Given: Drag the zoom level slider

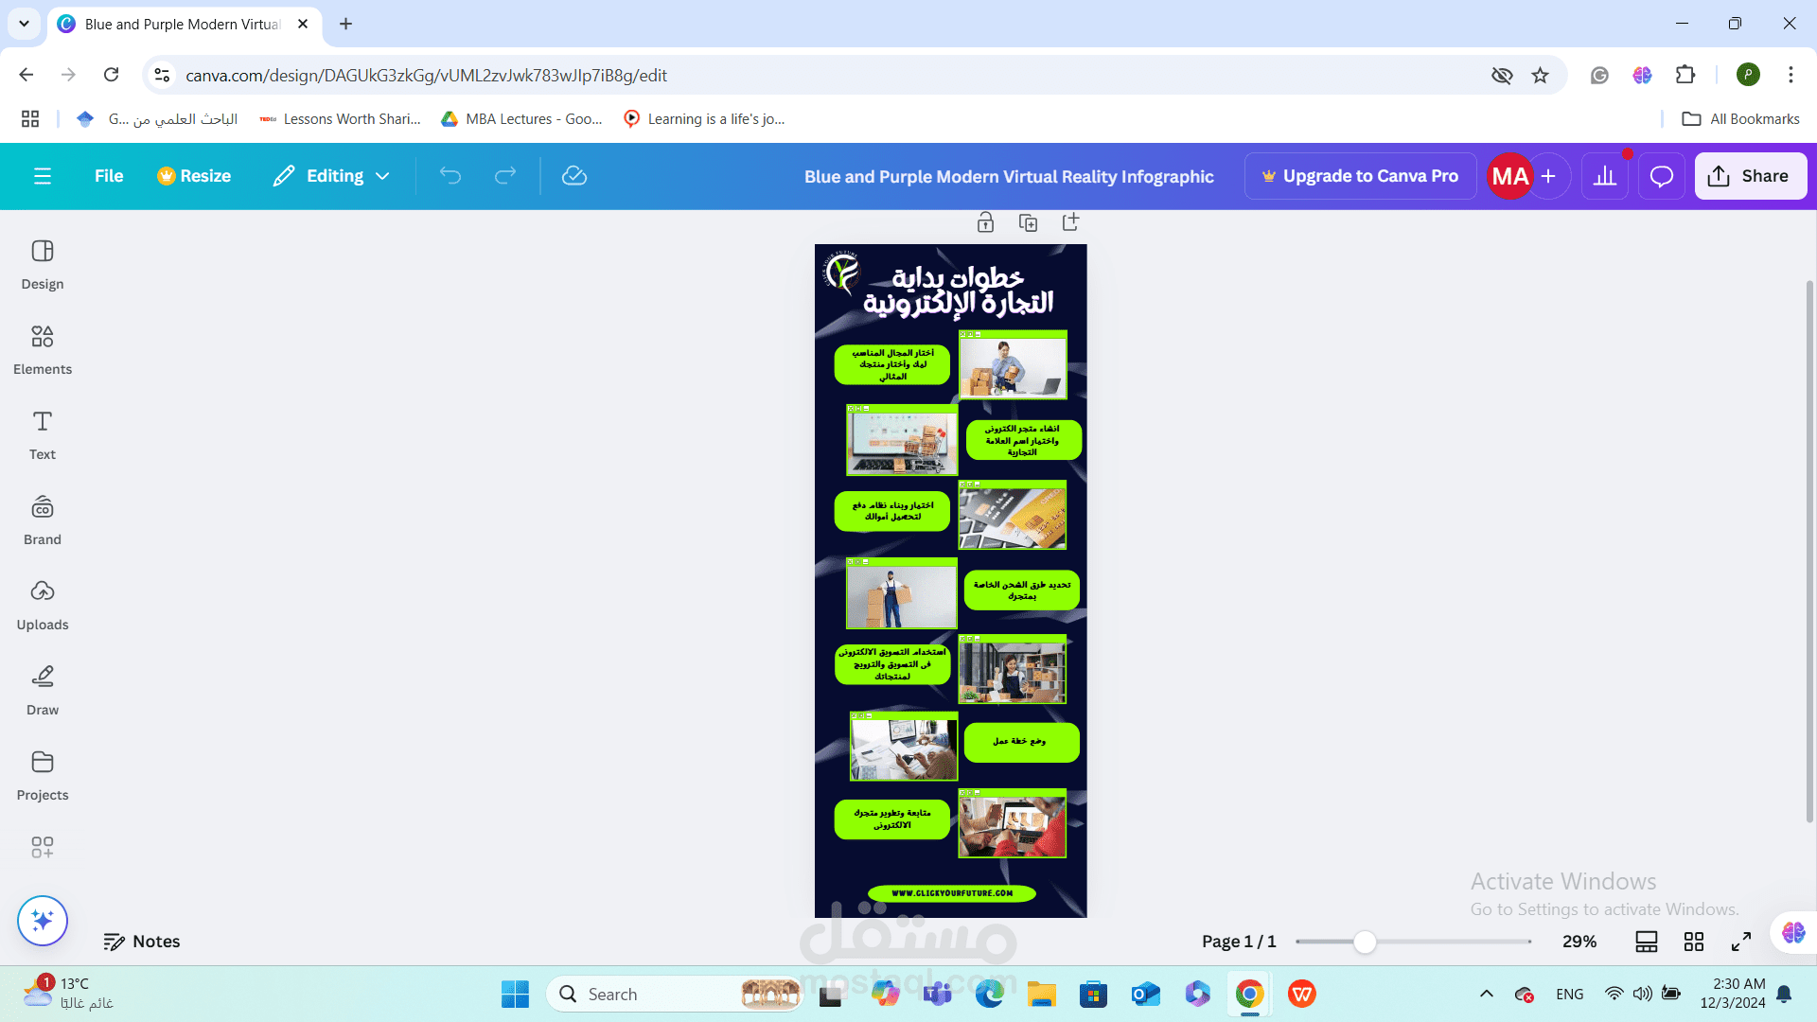Looking at the screenshot, I should click(x=1364, y=941).
